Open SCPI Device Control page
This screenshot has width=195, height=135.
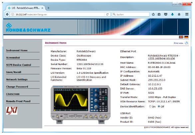pos(19,65)
